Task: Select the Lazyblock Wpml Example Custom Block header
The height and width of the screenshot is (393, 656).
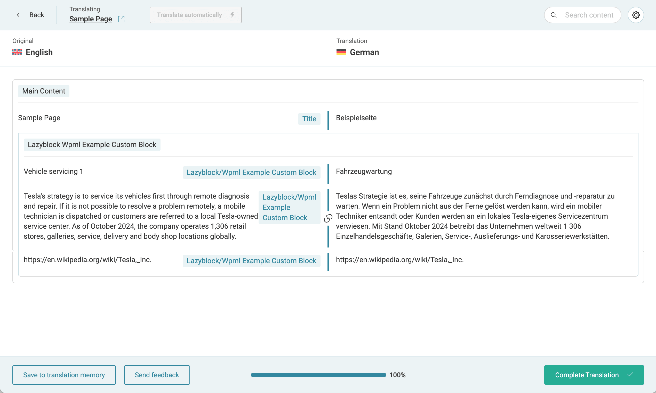Action: click(92, 144)
